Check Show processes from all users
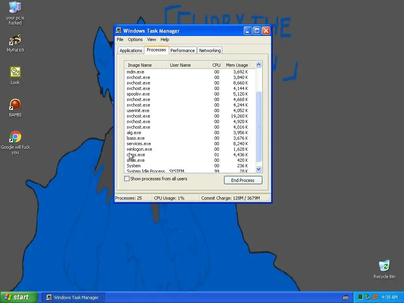 [127, 179]
